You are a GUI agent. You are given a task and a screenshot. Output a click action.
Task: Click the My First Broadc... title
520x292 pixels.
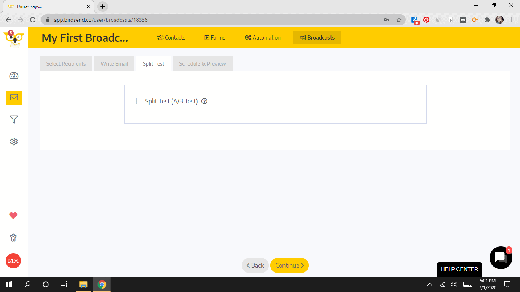(85, 38)
